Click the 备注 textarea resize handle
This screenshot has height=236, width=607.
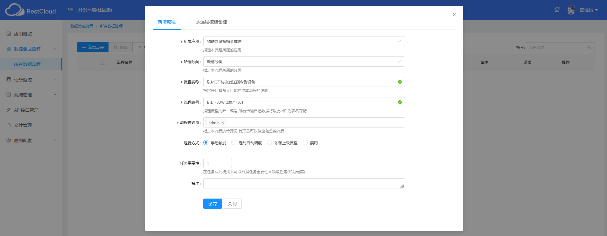pyautogui.click(x=402, y=186)
